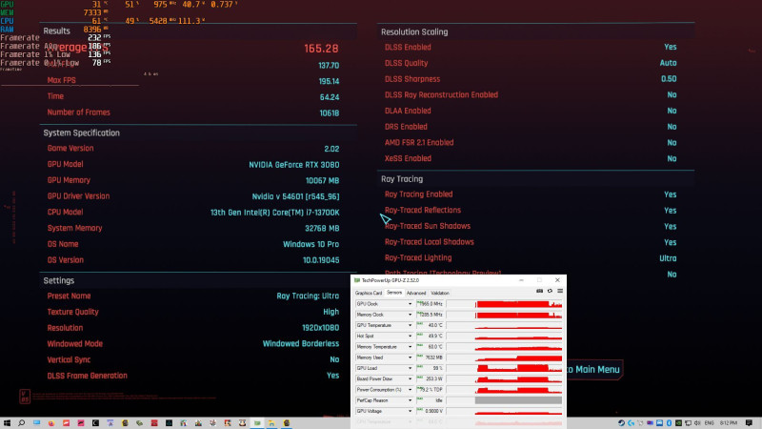Click the GPU-Z screenshot camera icon
The image size is (762, 429).
539,291
